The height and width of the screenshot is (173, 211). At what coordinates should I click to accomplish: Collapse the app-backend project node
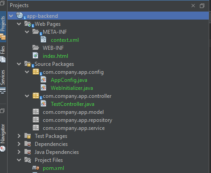tap(11, 16)
